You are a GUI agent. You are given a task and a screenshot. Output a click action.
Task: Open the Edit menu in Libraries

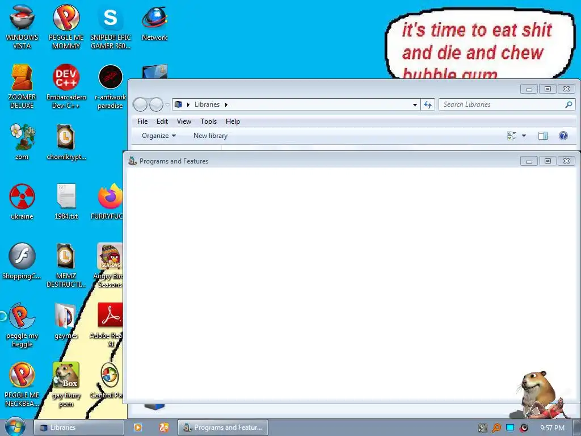pos(162,121)
